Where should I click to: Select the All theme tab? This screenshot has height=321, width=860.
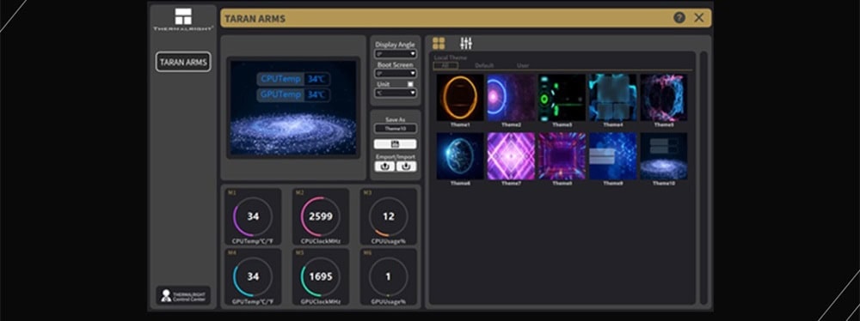click(445, 66)
